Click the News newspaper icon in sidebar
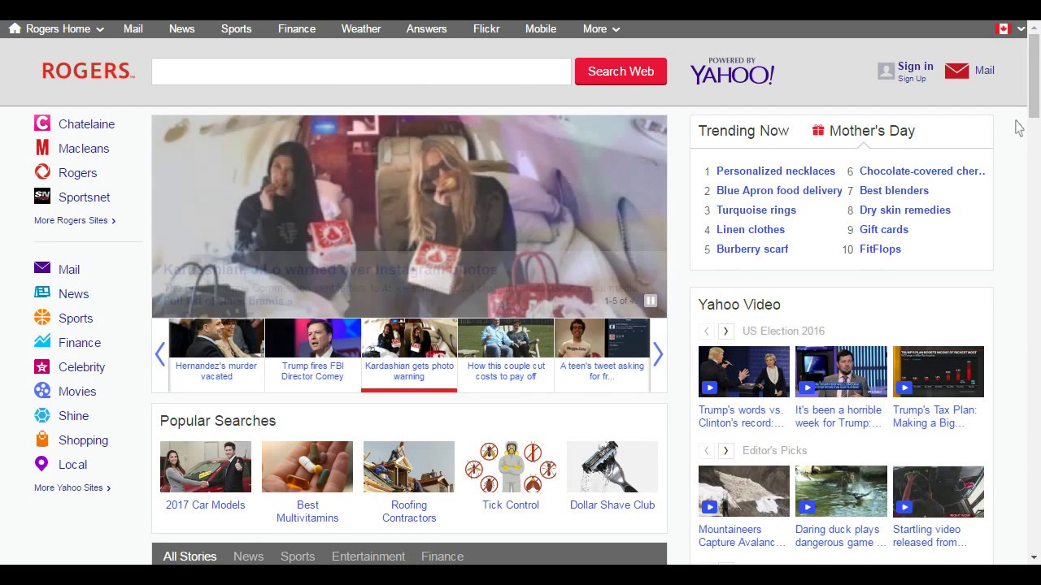This screenshot has width=1041, height=585. (42, 293)
